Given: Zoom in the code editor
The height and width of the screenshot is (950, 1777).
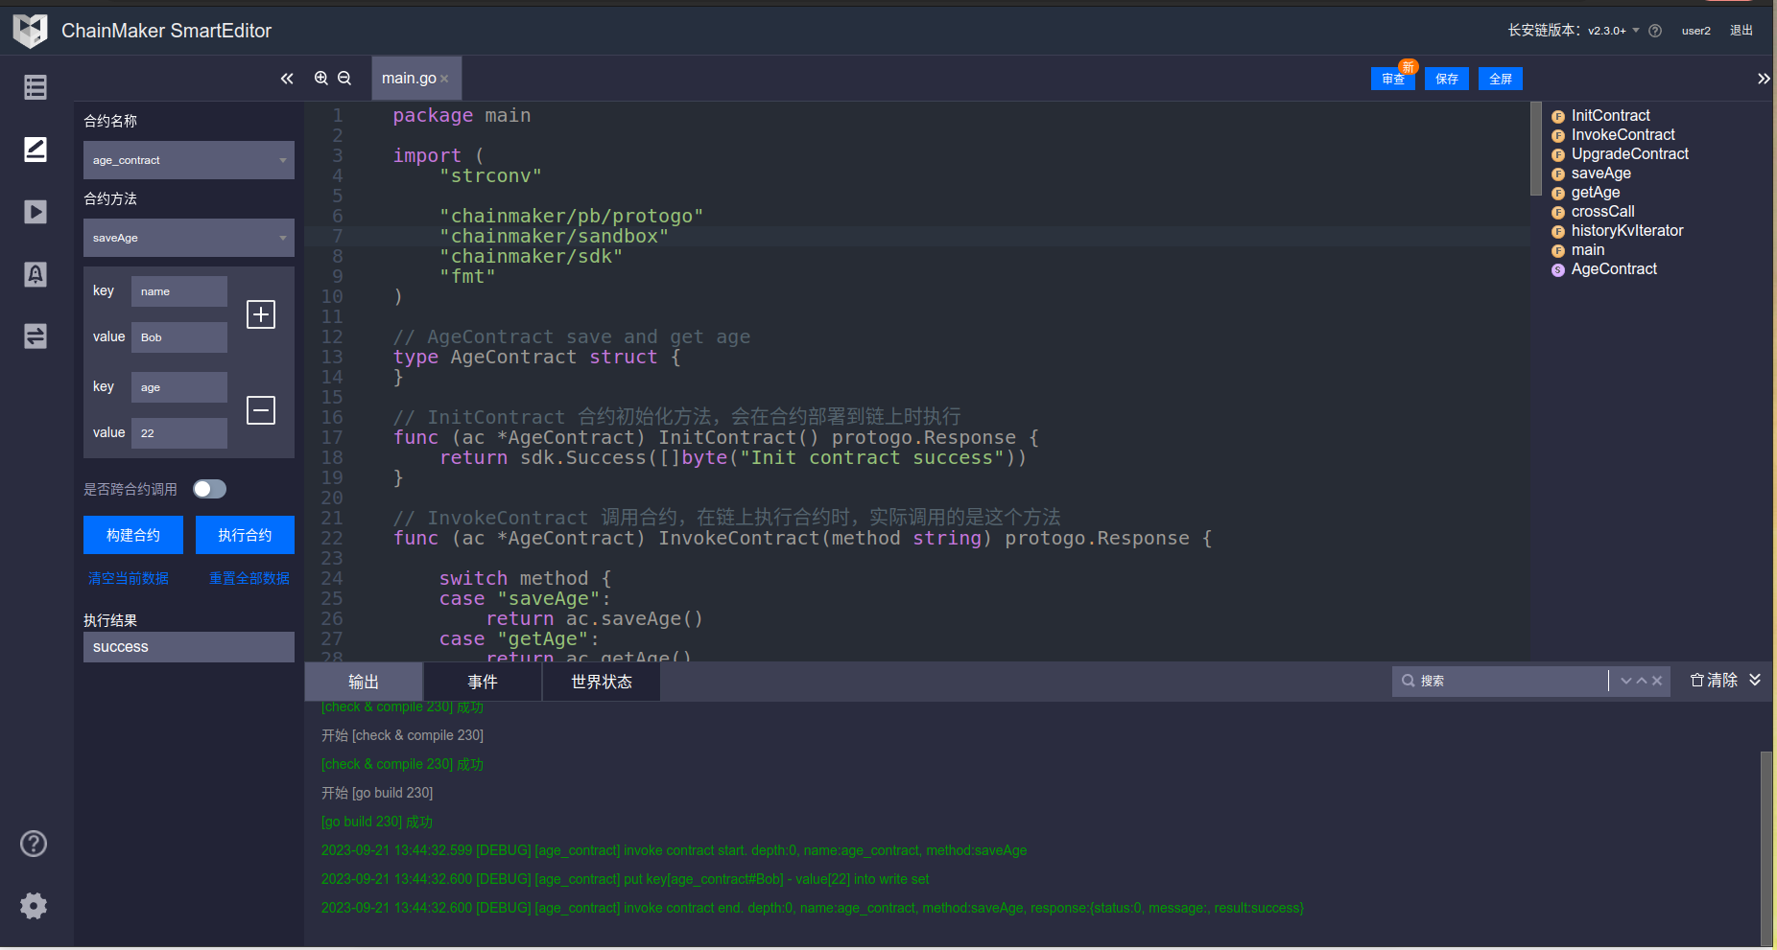Looking at the screenshot, I should click(321, 79).
